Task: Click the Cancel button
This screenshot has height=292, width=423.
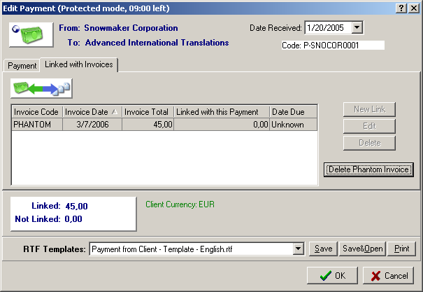Action: pos(388,275)
